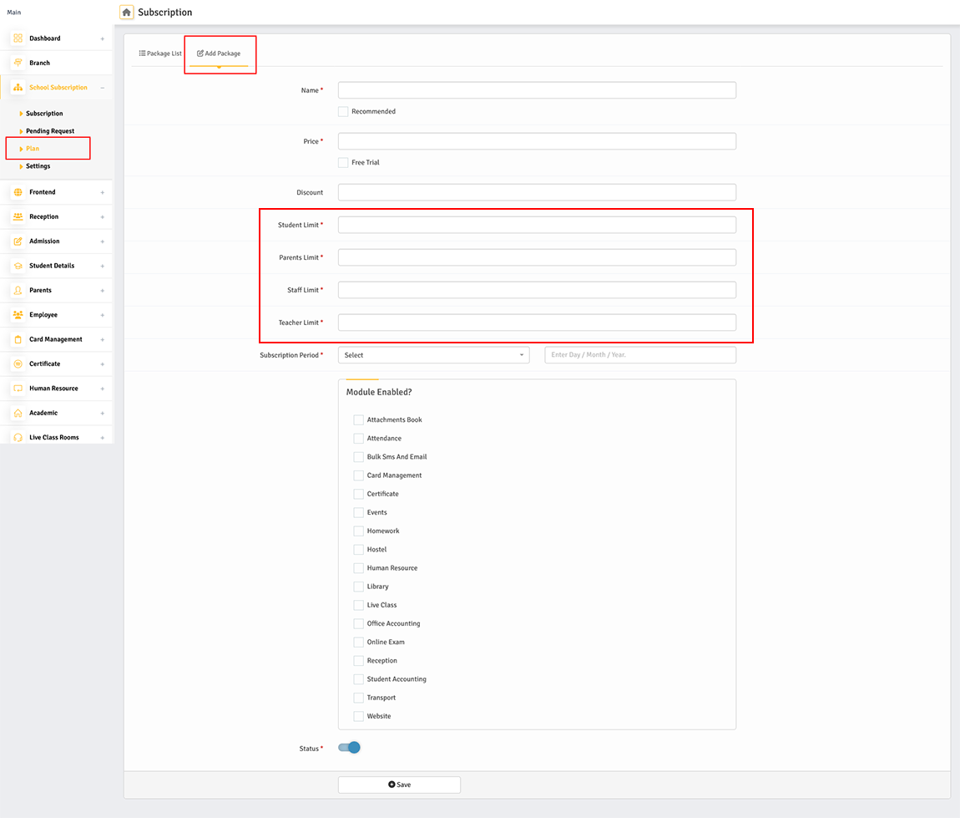This screenshot has width=960, height=818.
Task: Select the Reception icon in sidebar
Action: [17, 216]
